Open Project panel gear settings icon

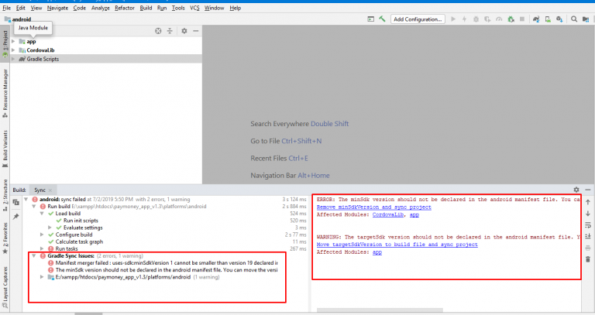(184, 30)
